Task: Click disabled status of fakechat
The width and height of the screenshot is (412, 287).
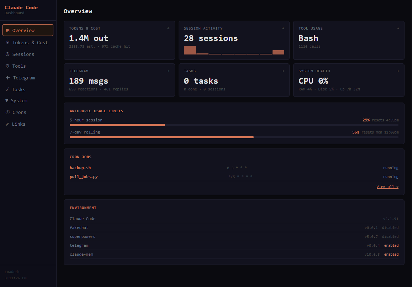Action: [390, 228]
